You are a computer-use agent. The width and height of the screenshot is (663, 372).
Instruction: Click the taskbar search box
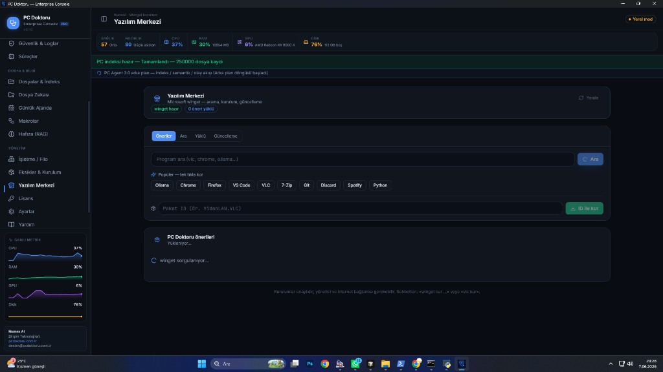point(248,364)
